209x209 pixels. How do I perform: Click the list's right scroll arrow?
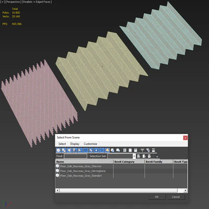(x=185, y=190)
